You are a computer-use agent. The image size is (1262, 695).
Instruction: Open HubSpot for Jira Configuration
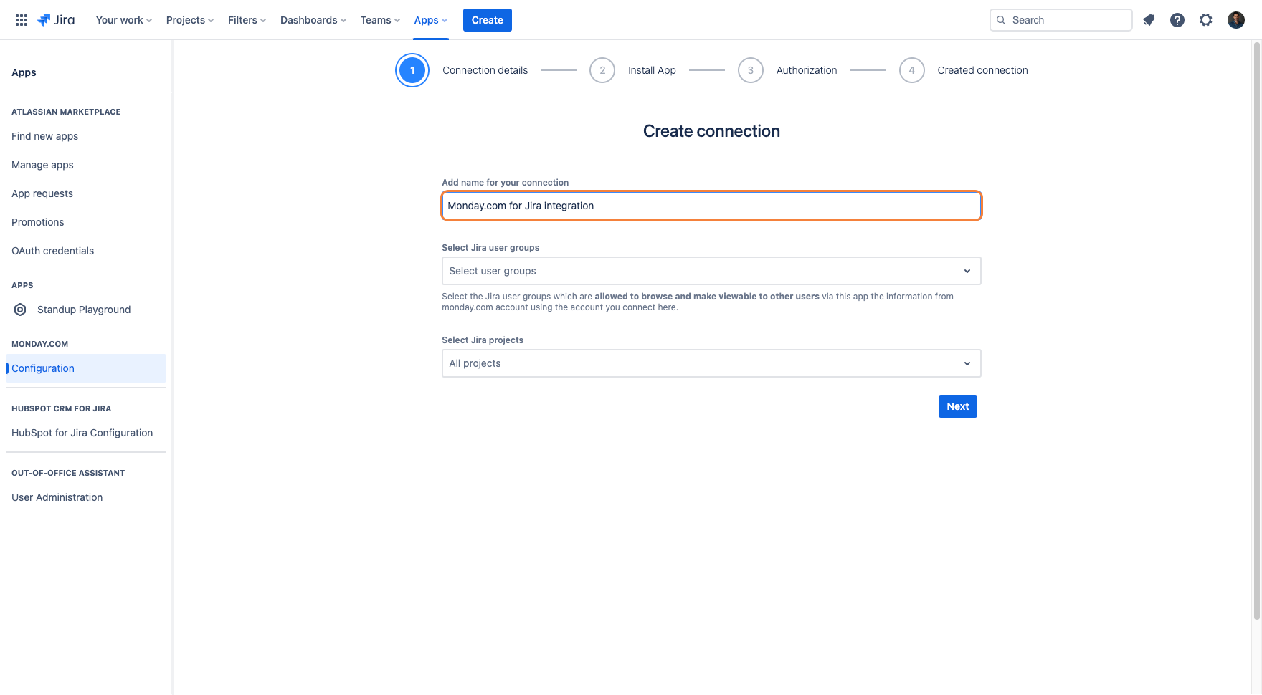(82, 433)
